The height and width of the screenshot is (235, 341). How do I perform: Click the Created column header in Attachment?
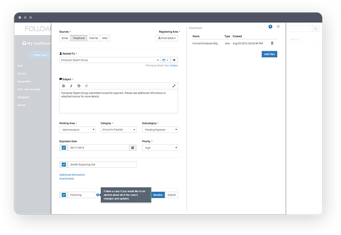coord(237,36)
